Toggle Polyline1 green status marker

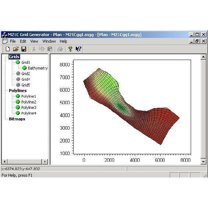(x=18, y=96)
